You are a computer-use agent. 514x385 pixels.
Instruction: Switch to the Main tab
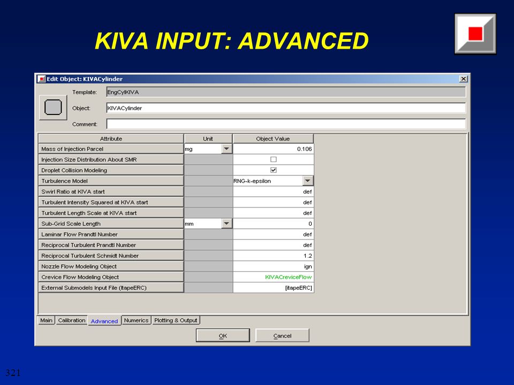[x=46, y=320]
